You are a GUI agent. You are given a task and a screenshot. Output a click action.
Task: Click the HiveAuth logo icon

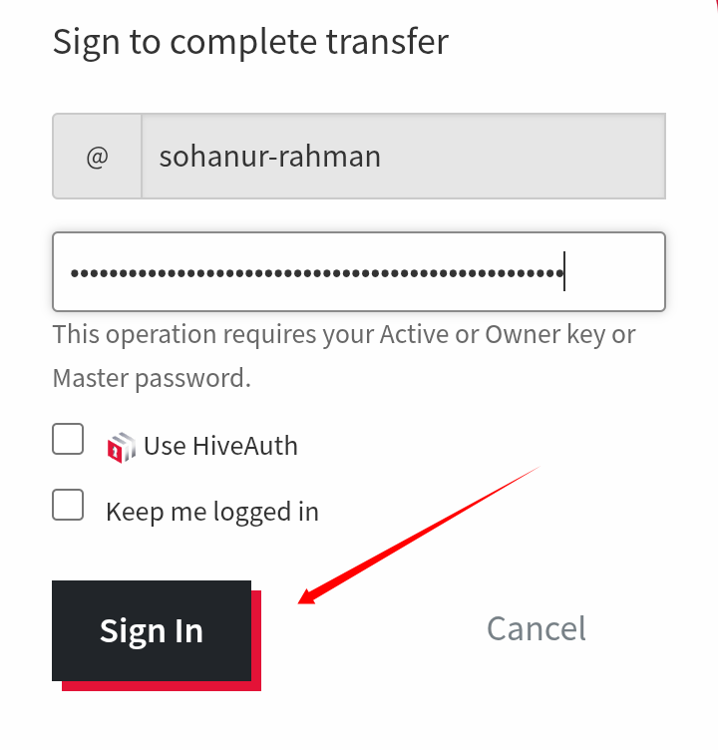pyautogui.click(x=122, y=447)
